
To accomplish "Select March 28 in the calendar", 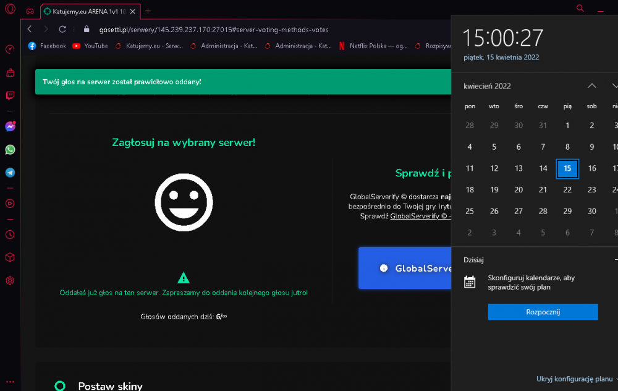I will 470,126.
